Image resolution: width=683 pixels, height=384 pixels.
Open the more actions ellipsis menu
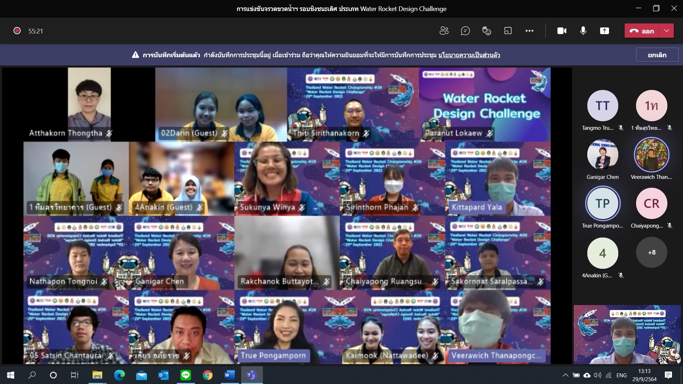[529, 31]
